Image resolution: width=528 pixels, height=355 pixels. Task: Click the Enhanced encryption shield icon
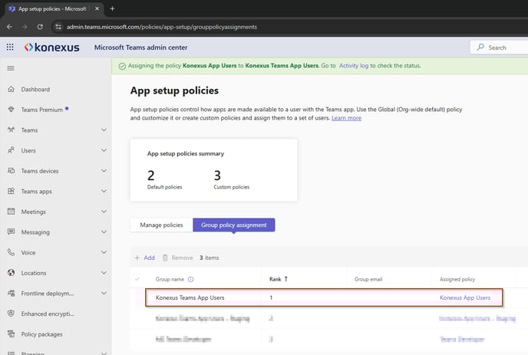(11, 314)
